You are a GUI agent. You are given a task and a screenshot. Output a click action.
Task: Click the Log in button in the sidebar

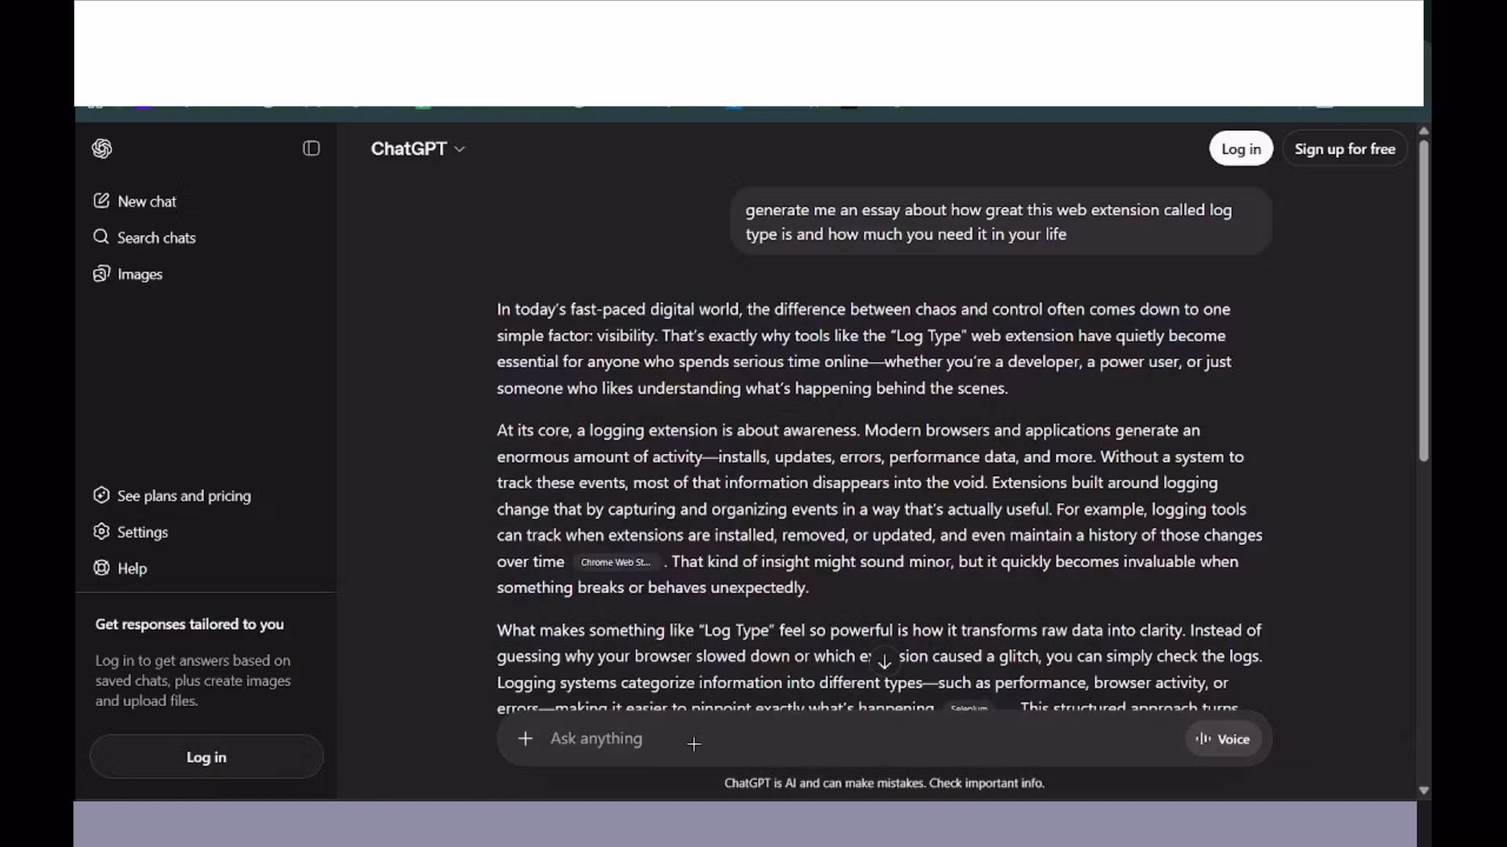[x=206, y=757]
